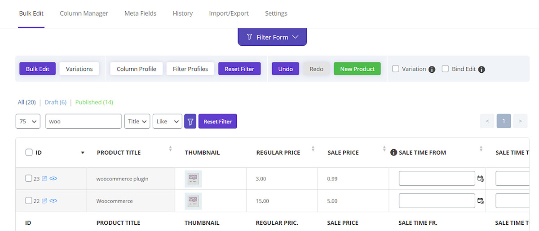This screenshot has height=231, width=539.
Task: Open calendar picker for woocommerce plugin row
Action: tap(481, 179)
